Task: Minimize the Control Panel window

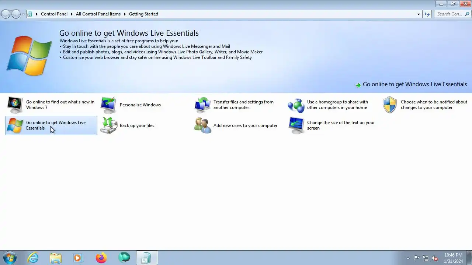Action: coord(441,4)
